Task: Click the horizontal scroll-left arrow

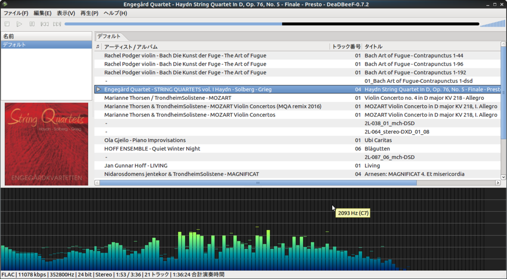Action: [x=97, y=183]
